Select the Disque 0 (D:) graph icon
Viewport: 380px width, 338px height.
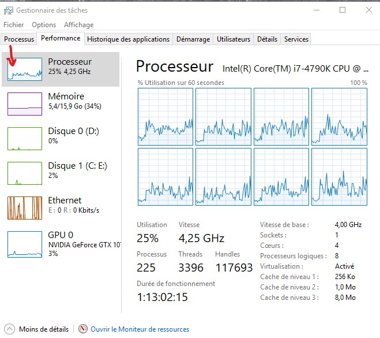[x=25, y=139]
